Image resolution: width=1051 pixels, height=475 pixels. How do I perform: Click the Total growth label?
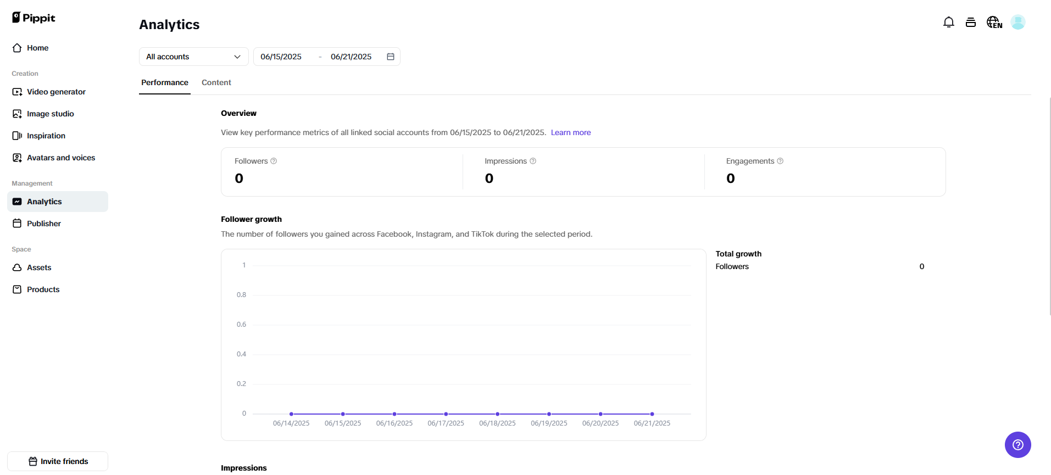738,254
